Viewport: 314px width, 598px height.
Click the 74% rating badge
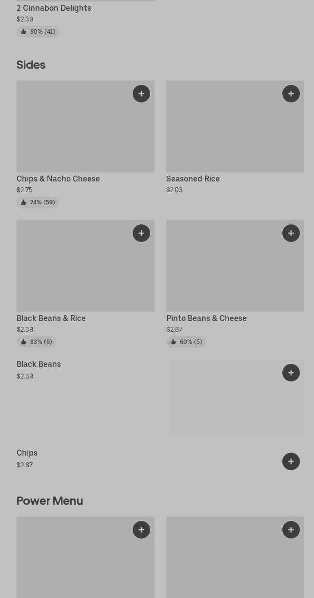tap(38, 202)
